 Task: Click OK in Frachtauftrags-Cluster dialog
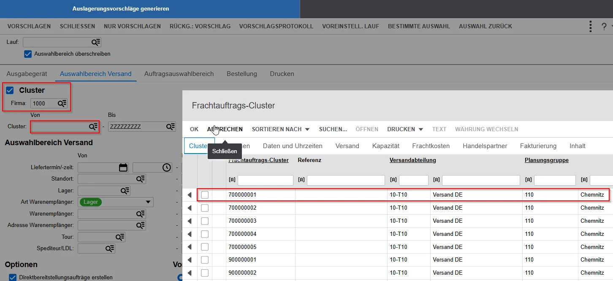194,129
